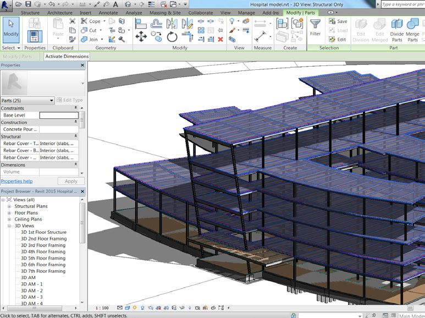The width and height of the screenshot is (425, 318).
Task: Expand the Structural Plans tree node
Action: 9,206
